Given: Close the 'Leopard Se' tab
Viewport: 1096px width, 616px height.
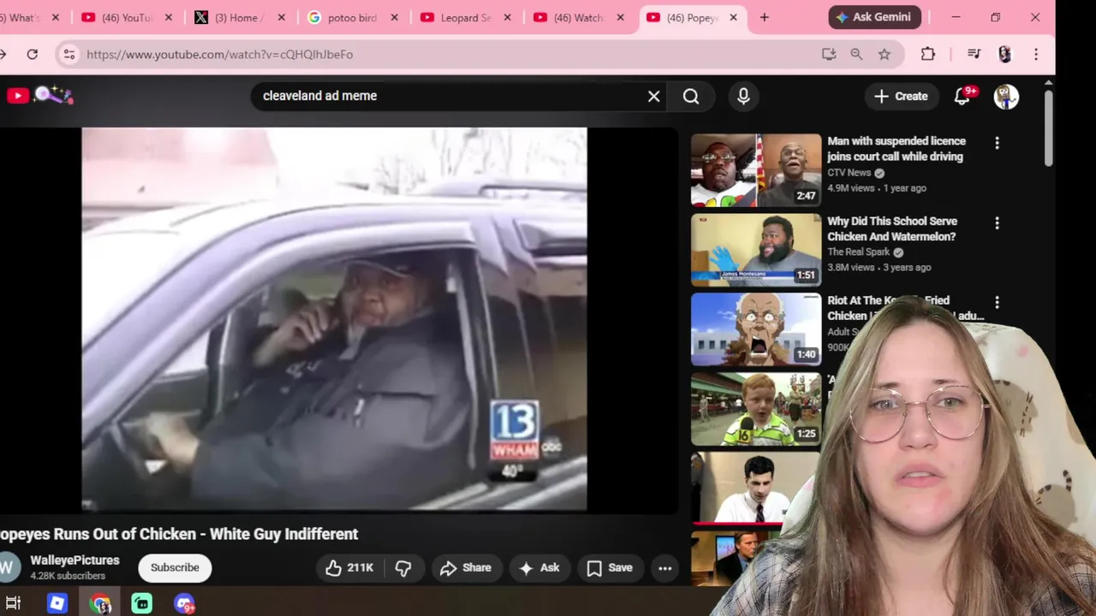Looking at the screenshot, I should (508, 17).
